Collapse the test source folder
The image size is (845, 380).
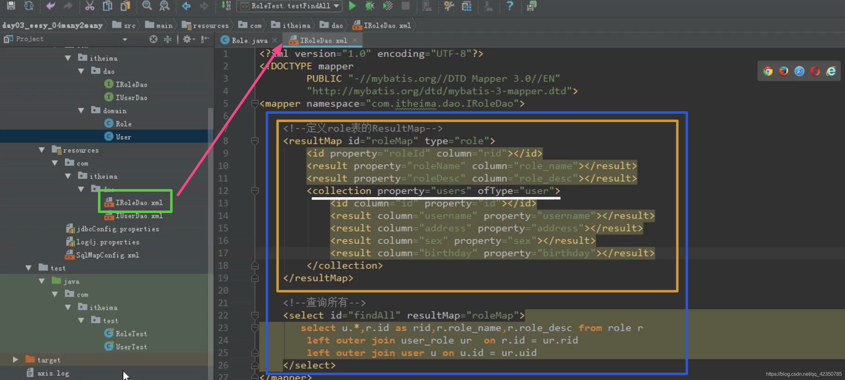click(x=29, y=268)
